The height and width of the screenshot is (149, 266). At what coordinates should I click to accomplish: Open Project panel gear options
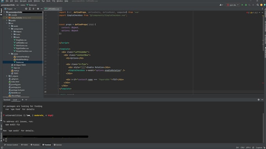pos(38,9)
